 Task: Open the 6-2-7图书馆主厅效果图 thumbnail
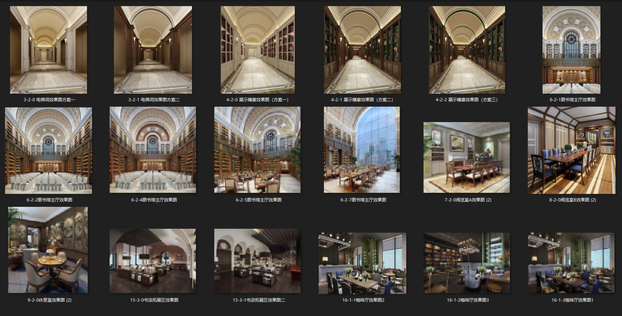click(x=362, y=150)
